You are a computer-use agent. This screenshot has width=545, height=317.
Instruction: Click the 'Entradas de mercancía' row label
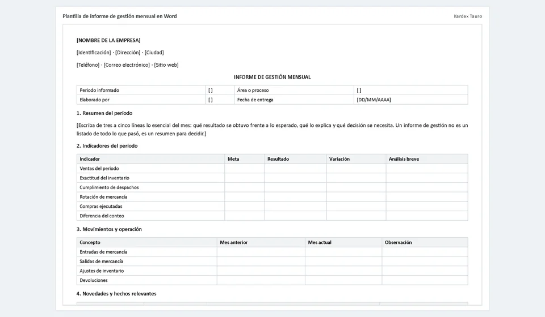tap(103, 252)
